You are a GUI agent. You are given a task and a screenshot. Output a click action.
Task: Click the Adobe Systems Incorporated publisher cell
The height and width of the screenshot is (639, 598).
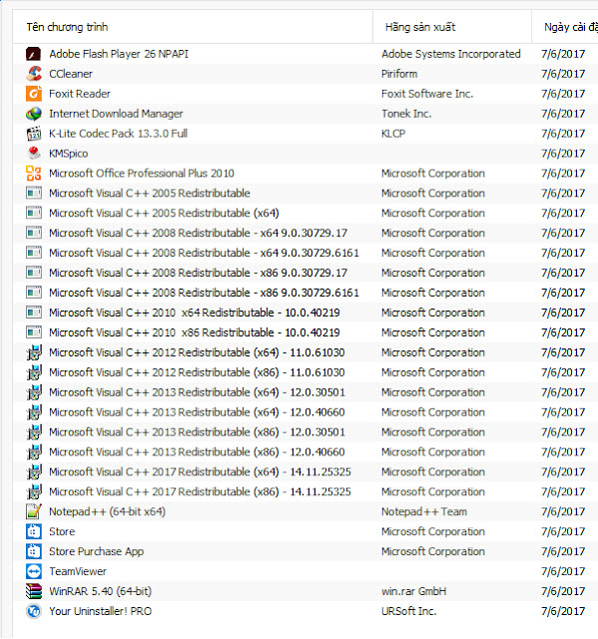point(451,54)
